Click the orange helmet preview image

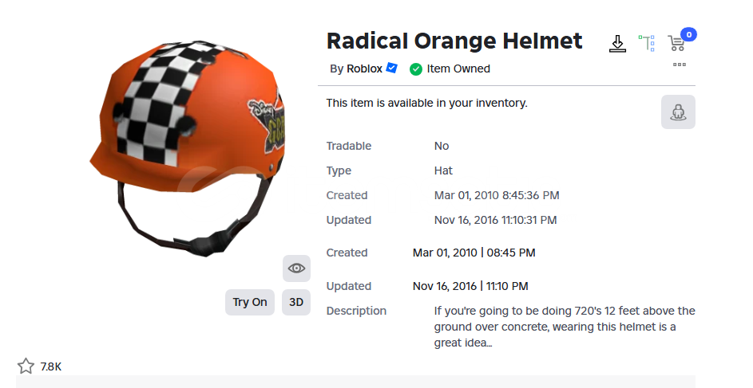tap(188, 146)
